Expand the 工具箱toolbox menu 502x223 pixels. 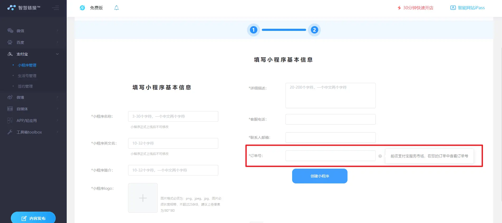33,132
